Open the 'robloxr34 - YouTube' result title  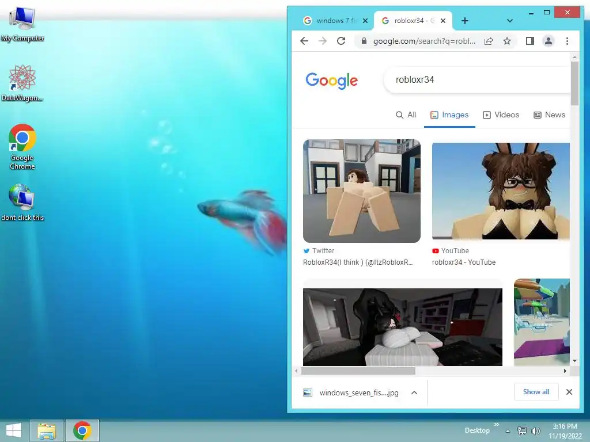point(464,262)
